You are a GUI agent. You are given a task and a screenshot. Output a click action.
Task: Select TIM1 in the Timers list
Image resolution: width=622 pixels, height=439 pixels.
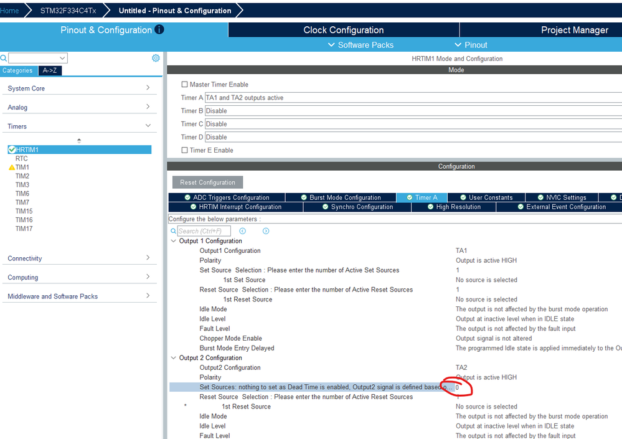[22, 168]
